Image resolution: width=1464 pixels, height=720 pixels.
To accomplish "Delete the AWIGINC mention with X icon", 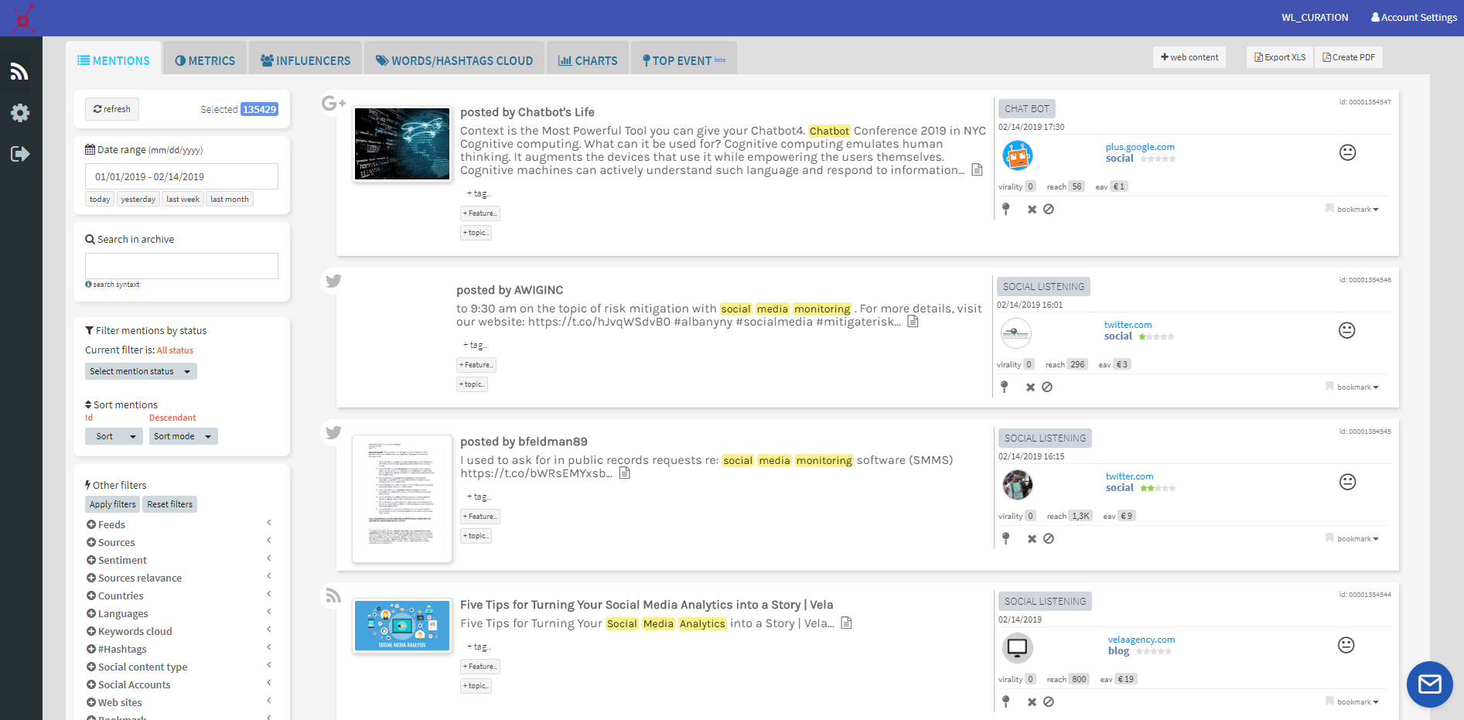I will click(x=1030, y=387).
